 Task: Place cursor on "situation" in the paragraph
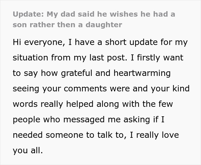(x=30, y=58)
